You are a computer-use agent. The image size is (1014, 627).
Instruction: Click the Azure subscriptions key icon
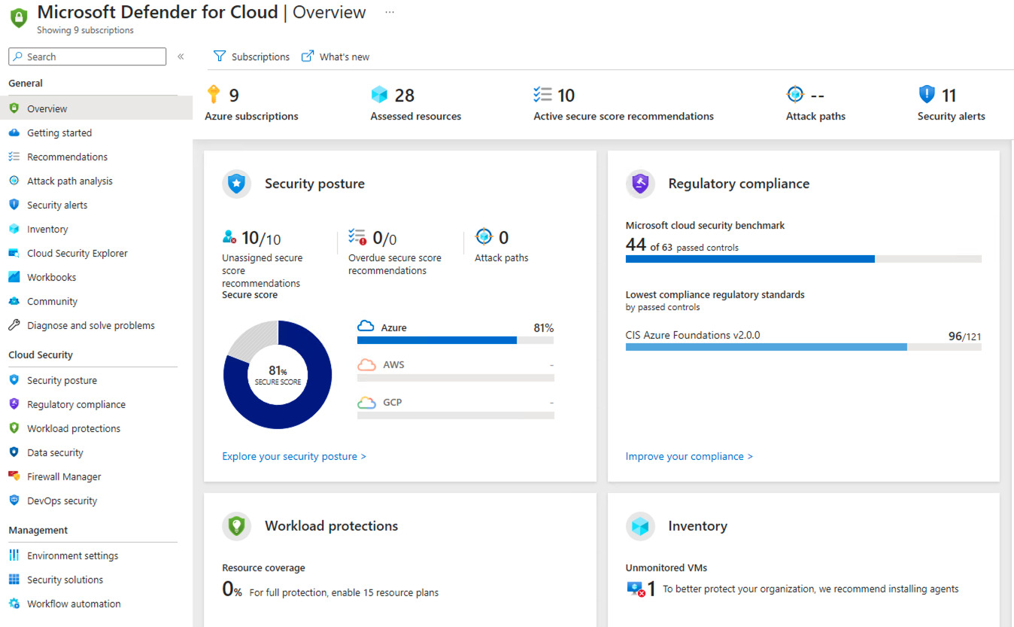click(214, 95)
